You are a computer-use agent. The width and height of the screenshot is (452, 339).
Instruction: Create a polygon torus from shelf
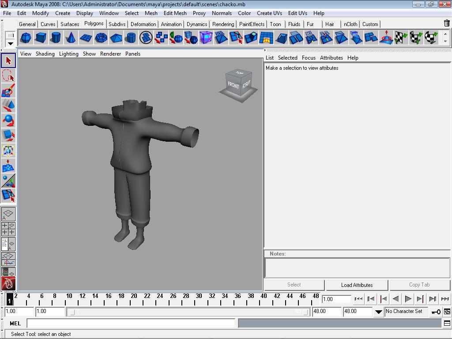[101, 38]
